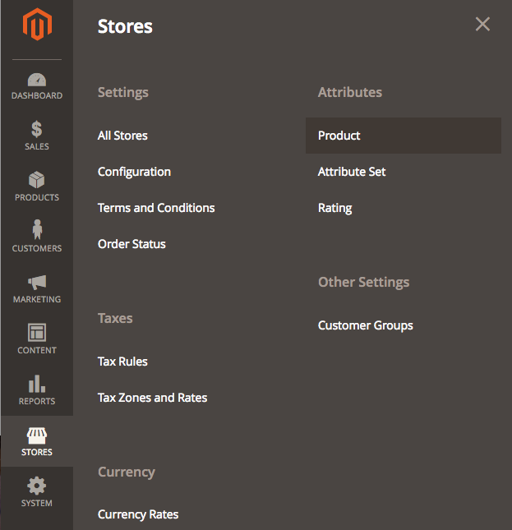Open Attribute Set page

[x=352, y=172]
